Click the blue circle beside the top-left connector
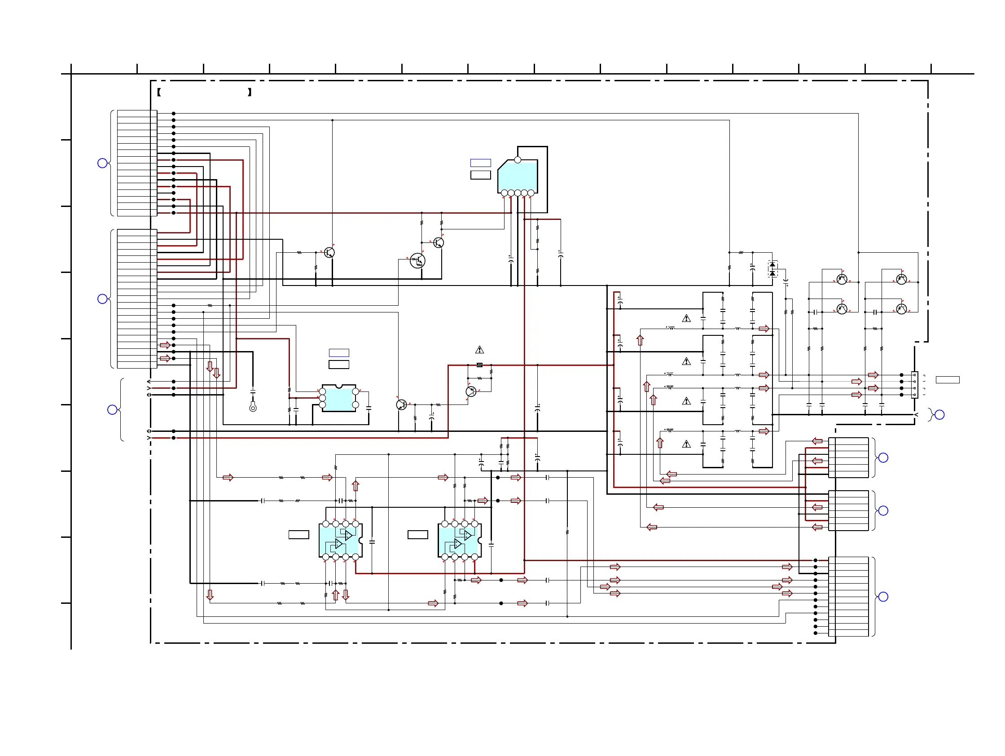The width and height of the screenshot is (1005, 756). 103,163
